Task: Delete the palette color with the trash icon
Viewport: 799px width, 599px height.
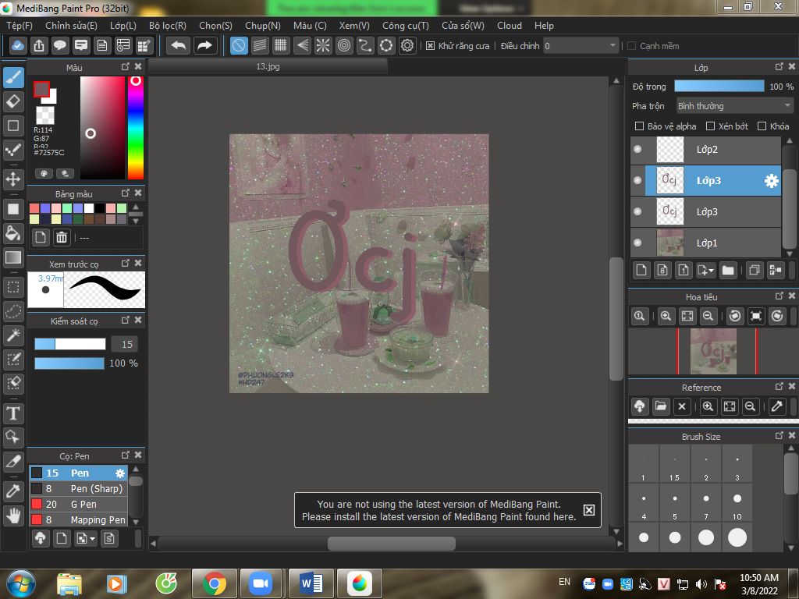Action: tap(61, 237)
